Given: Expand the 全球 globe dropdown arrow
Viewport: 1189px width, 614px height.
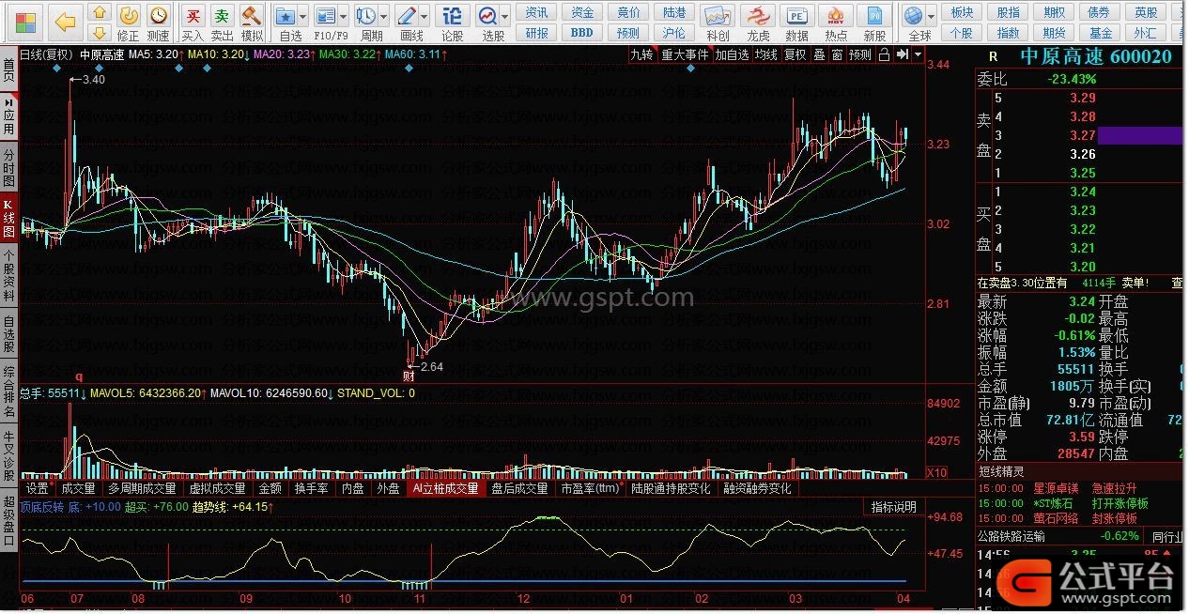Looking at the screenshot, I should 932,17.
